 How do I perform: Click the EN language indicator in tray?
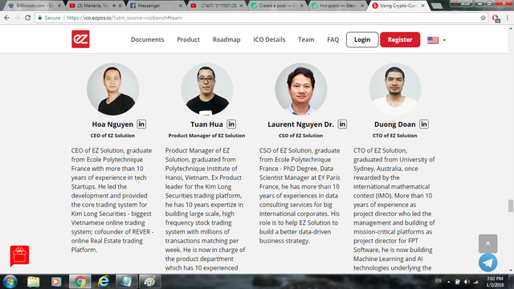point(439,281)
